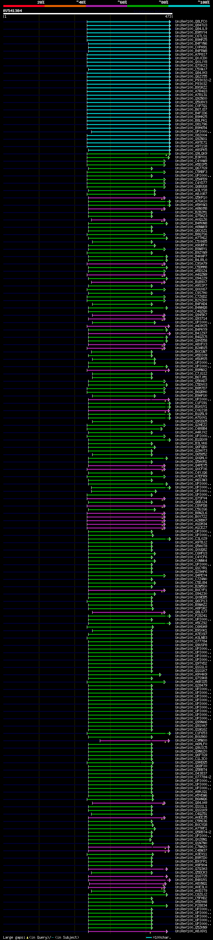Click the white query sequence bar
Screen dimensions: 213x940
click(88, 14)
